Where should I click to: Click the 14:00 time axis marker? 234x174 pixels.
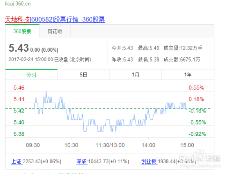coord(148,145)
